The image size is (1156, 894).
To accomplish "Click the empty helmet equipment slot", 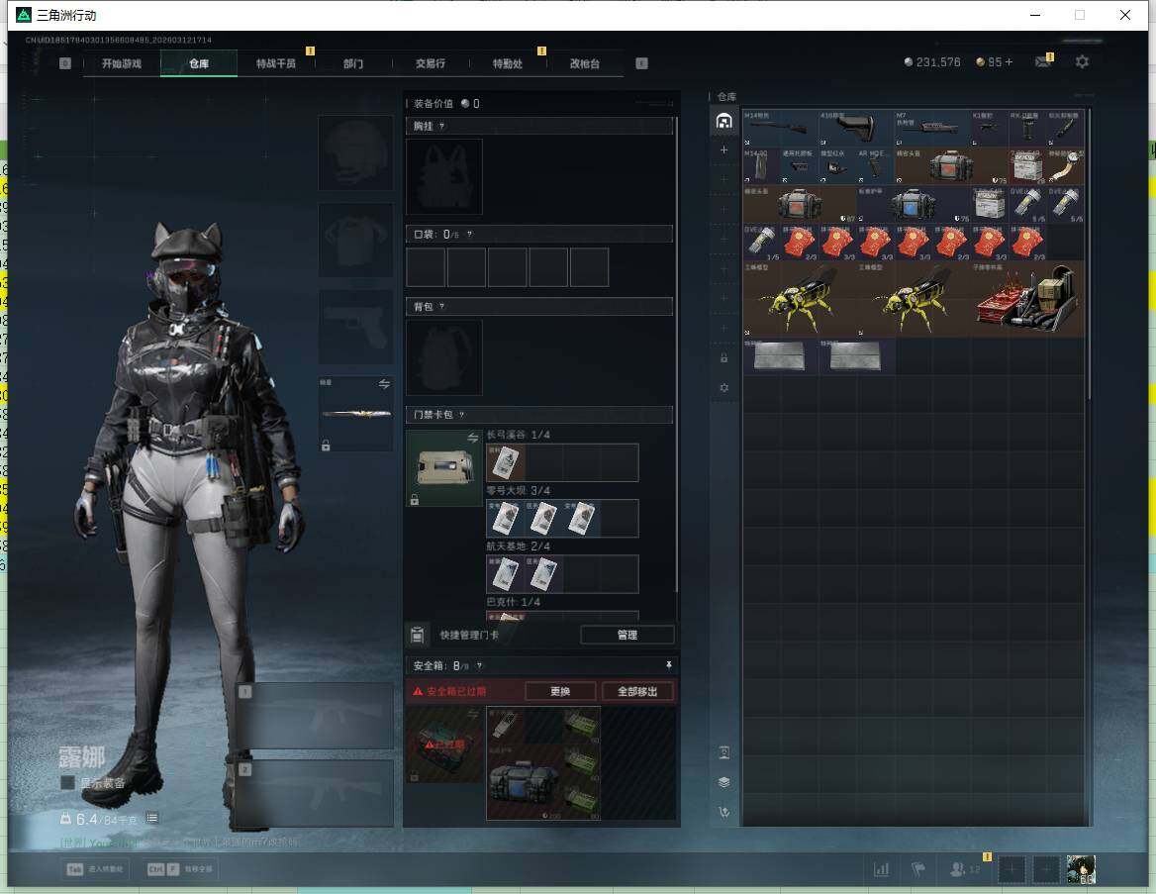I will tap(355, 152).
